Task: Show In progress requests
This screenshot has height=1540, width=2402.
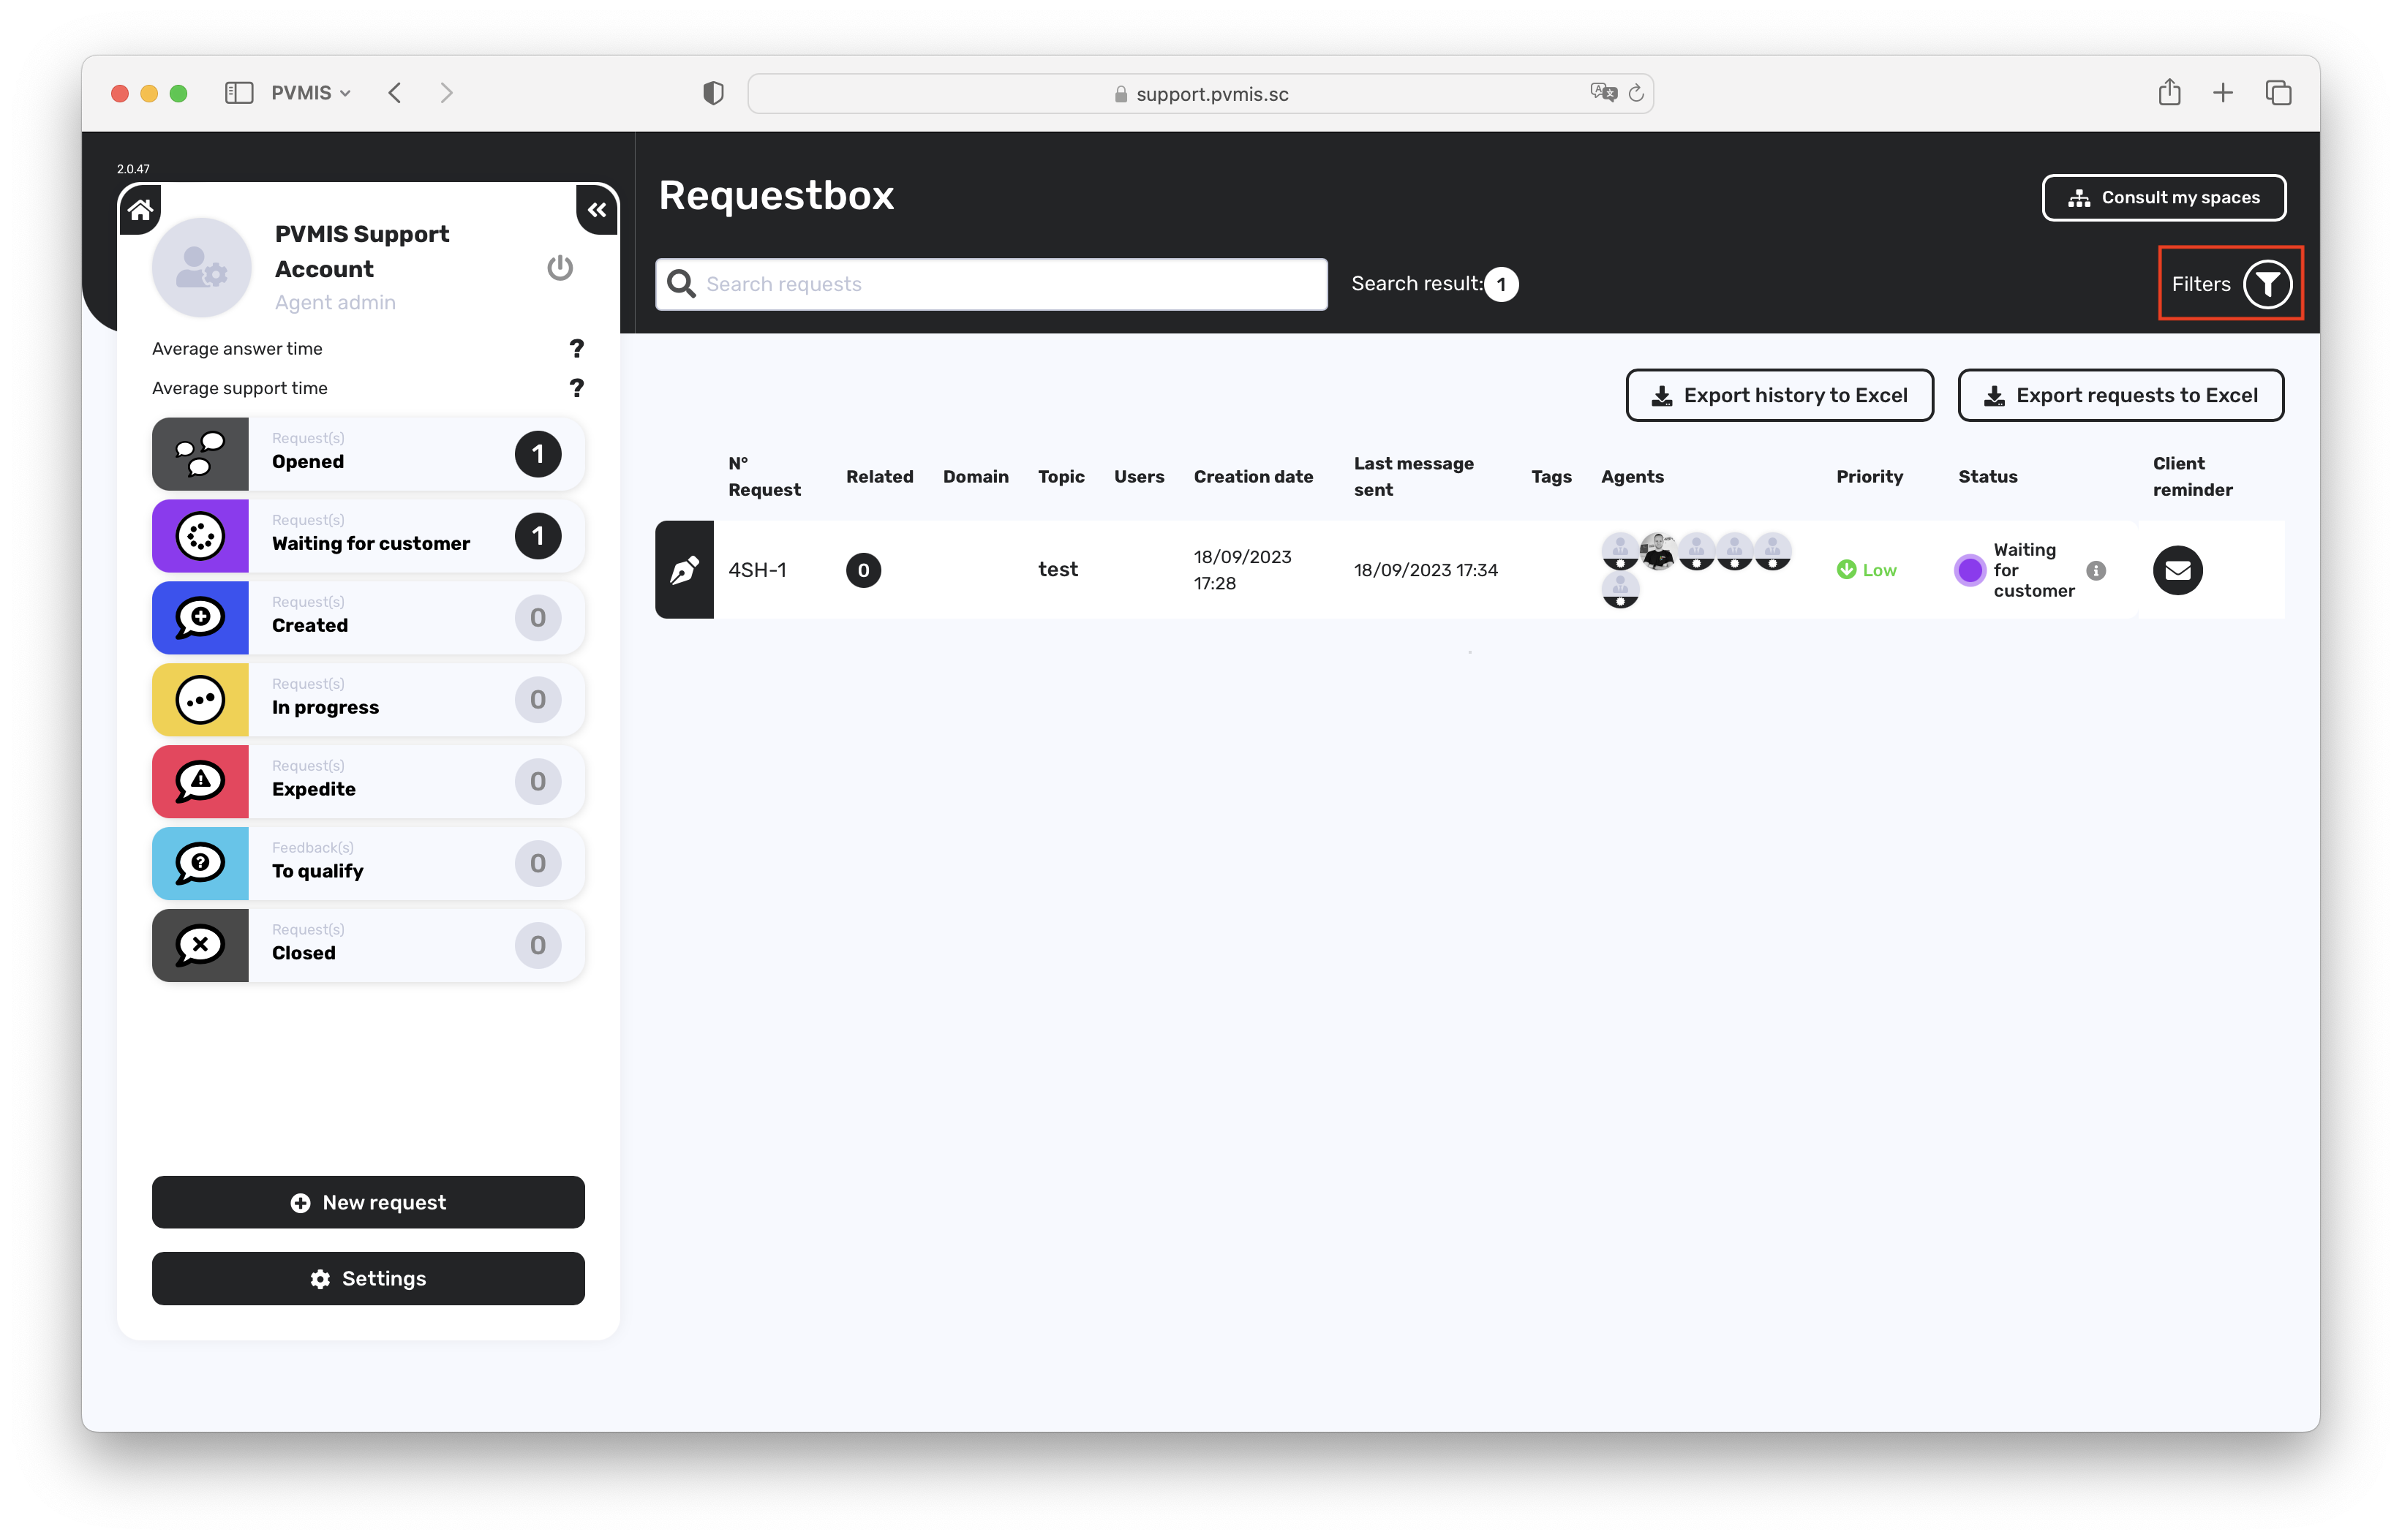Action: pyautogui.click(x=368, y=700)
